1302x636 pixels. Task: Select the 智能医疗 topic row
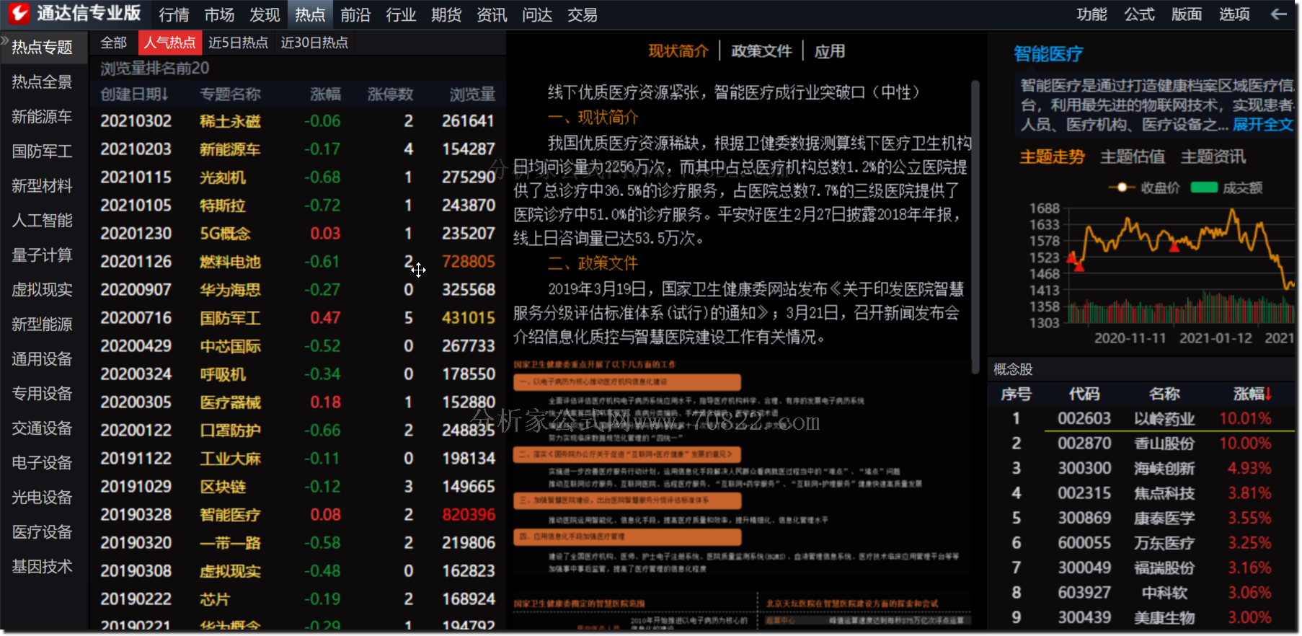[x=297, y=515]
